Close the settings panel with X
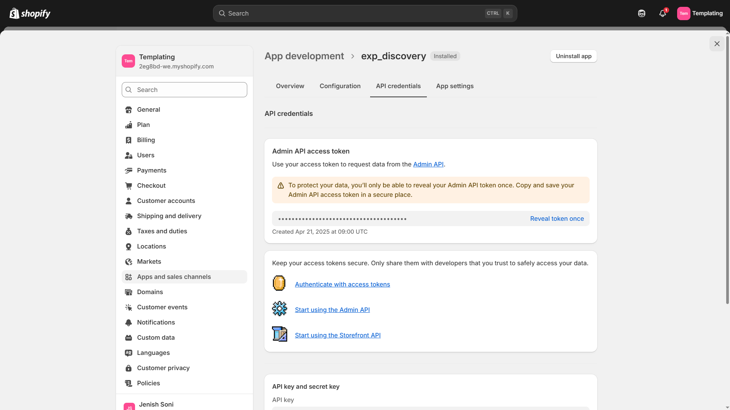Image resolution: width=730 pixels, height=410 pixels. [x=717, y=44]
